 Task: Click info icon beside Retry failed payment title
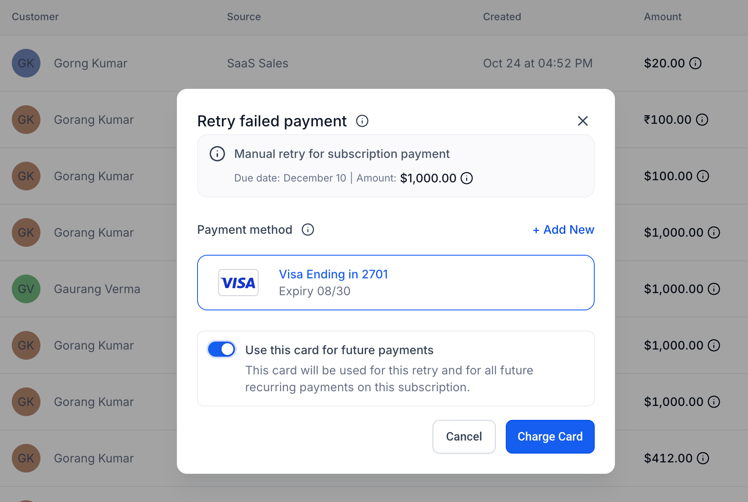coord(362,121)
